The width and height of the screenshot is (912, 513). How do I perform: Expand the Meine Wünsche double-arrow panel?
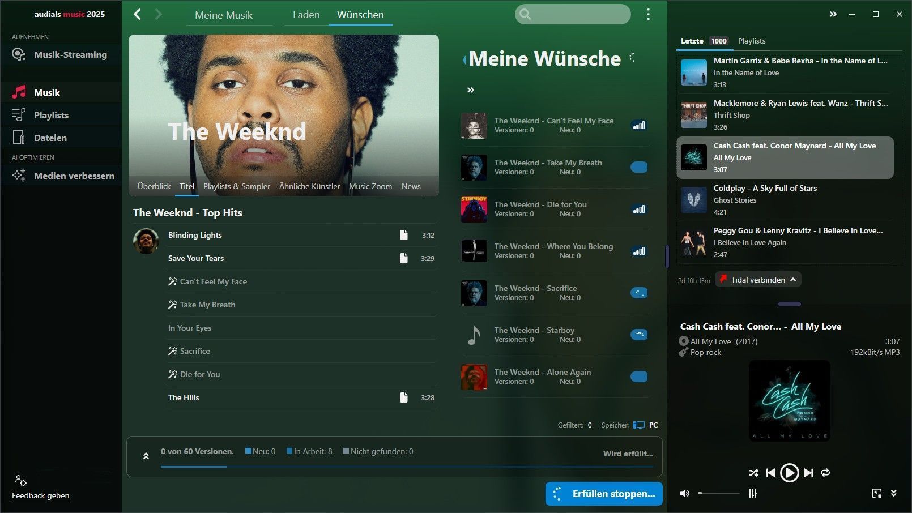pyautogui.click(x=470, y=90)
